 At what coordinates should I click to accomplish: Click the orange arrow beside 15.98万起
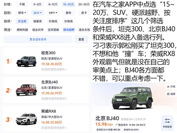pyautogui.click(x=112, y=124)
